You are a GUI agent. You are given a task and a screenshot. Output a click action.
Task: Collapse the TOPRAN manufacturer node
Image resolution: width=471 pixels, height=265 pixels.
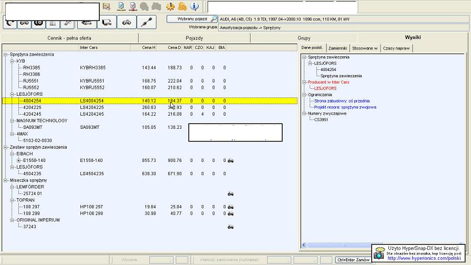click(x=12, y=200)
